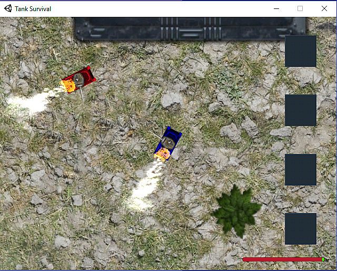The image size is (337, 271).
Task: Click the red enemy tank
Action: click(x=78, y=80)
